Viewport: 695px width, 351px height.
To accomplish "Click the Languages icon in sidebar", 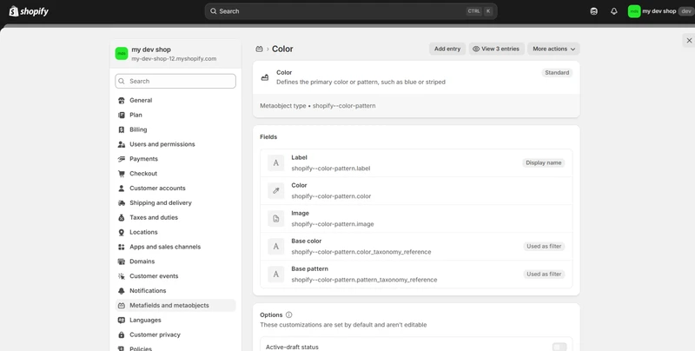I will [x=122, y=320].
